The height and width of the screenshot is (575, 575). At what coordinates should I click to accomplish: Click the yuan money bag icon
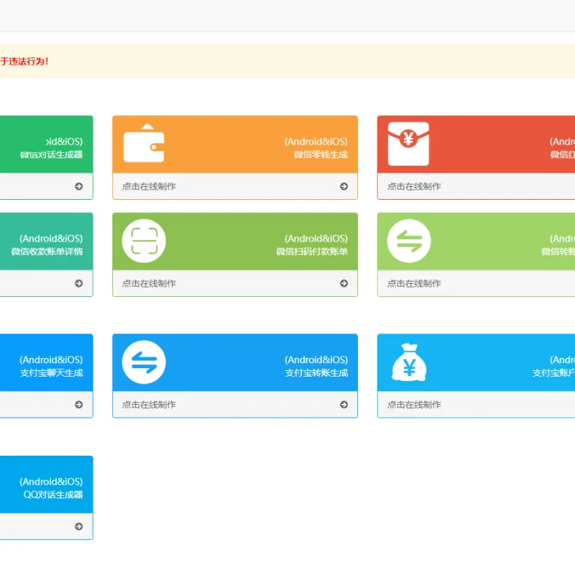(409, 362)
